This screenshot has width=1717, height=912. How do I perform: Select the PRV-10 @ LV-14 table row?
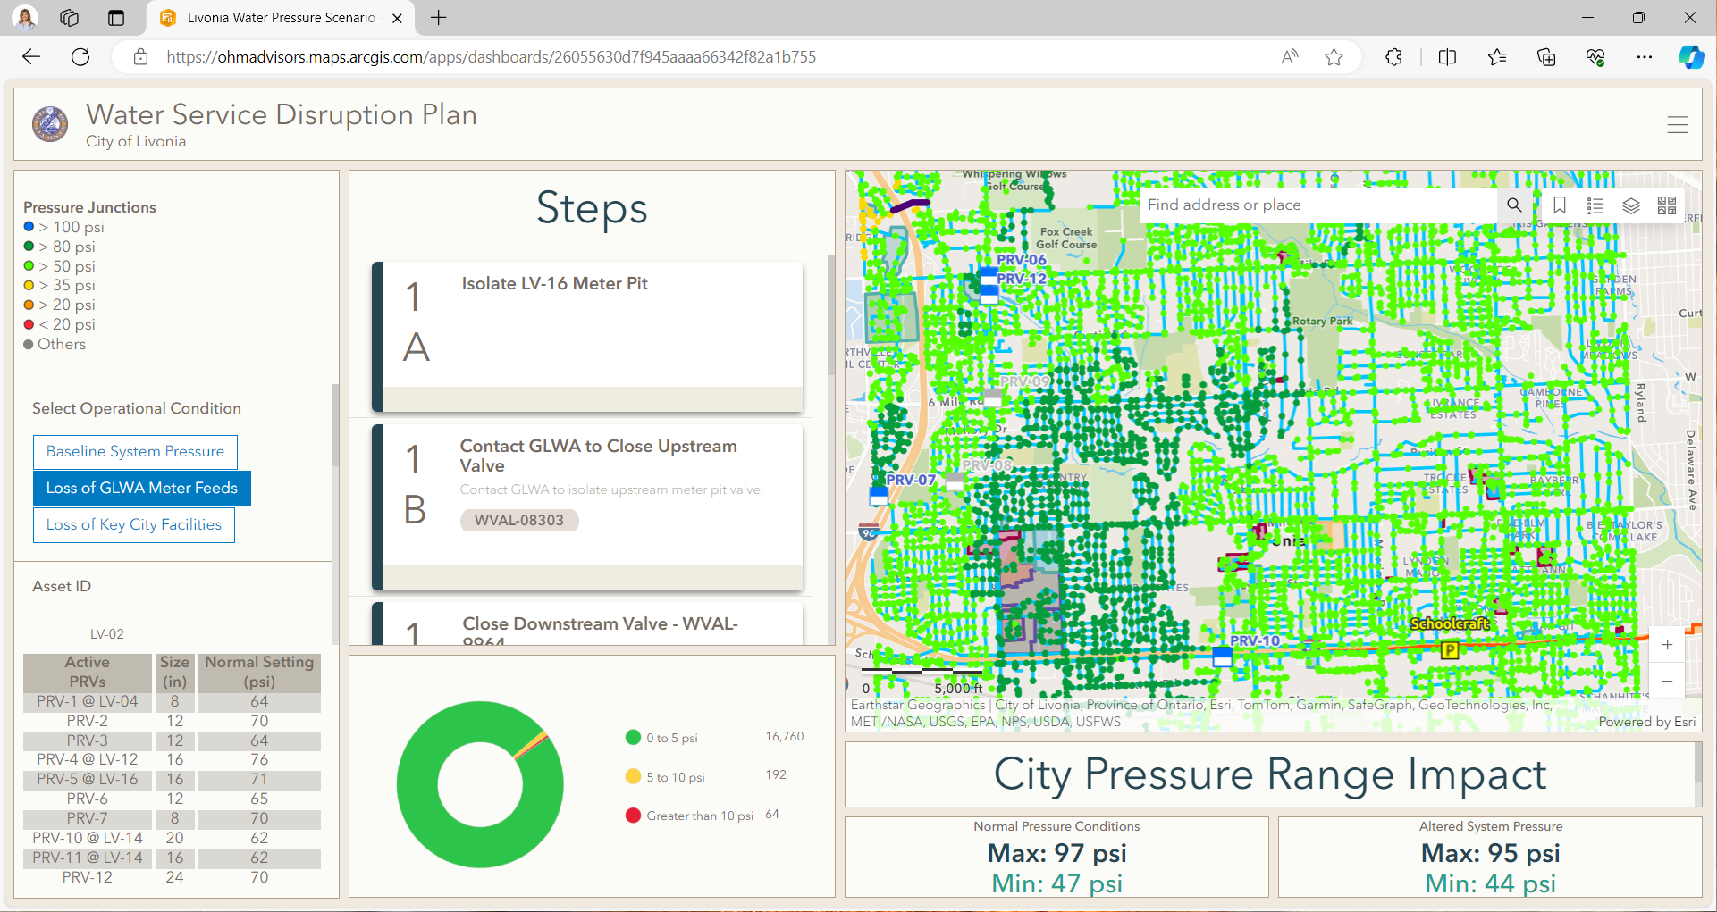click(172, 839)
